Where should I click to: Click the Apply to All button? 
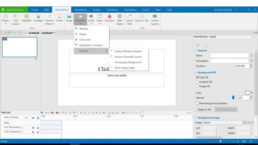coord(204,110)
